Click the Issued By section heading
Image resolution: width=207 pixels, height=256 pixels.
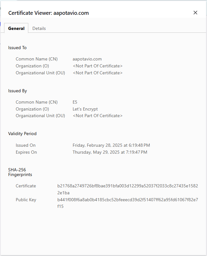tap(18, 91)
